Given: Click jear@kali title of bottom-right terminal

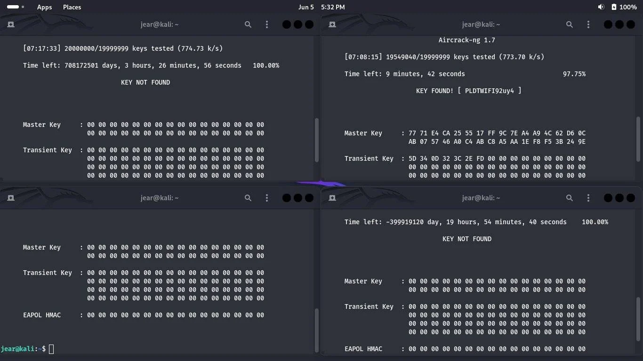Looking at the screenshot, I should pyautogui.click(x=481, y=198).
